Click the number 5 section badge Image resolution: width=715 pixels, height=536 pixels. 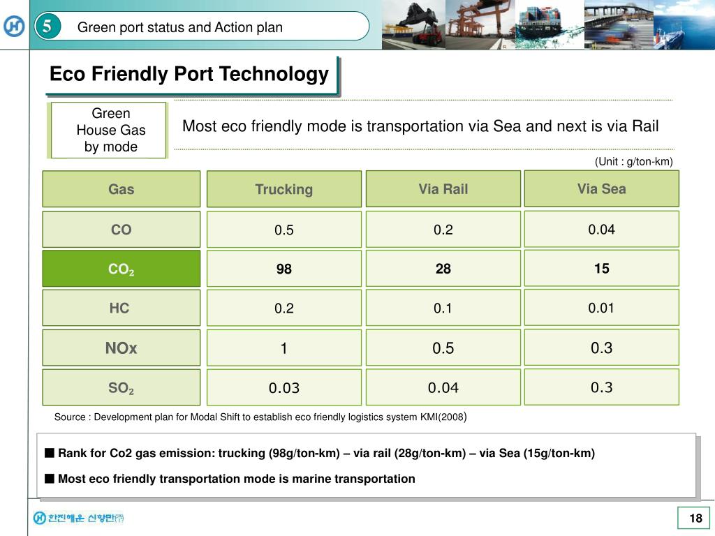point(47,26)
